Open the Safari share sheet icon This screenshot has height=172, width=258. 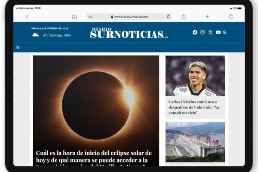point(184,16)
